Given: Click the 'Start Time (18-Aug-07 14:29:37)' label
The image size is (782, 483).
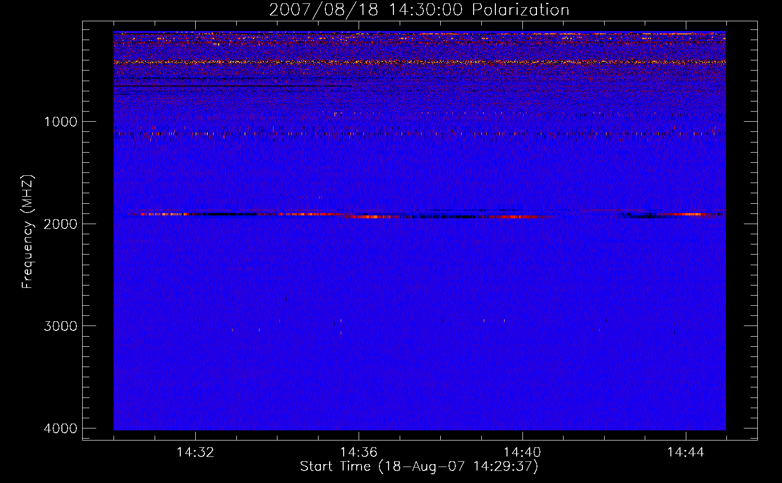Looking at the screenshot, I should click(419, 467).
